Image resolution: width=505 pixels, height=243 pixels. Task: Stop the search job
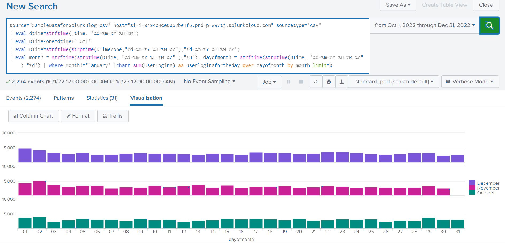pyautogui.click(x=301, y=82)
